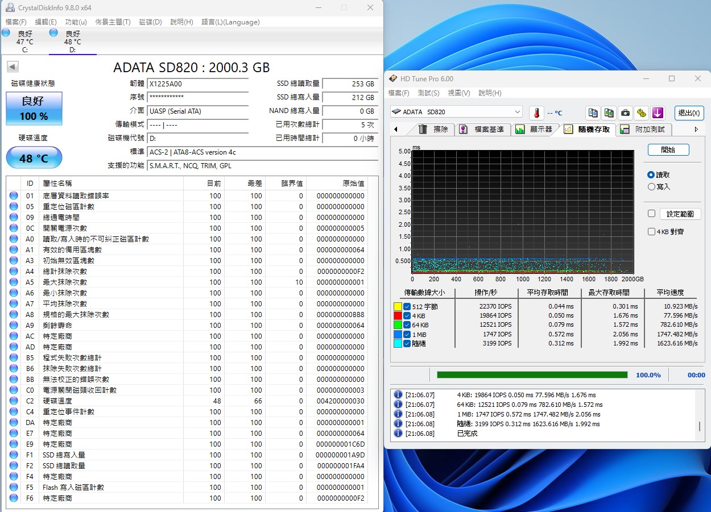
Task: Copy HD Tune screenshot to clipboard icon
Action: point(609,113)
